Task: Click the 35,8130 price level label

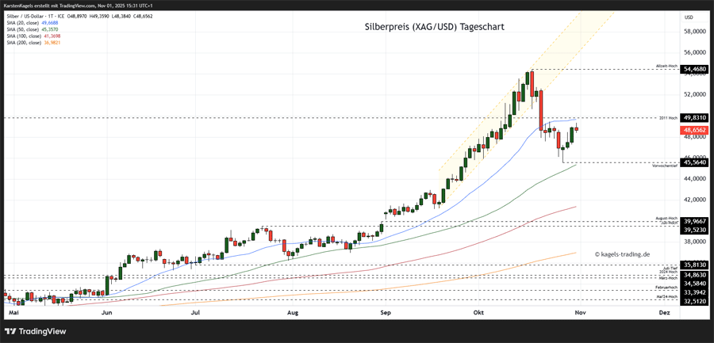Action: click(695, 265)
